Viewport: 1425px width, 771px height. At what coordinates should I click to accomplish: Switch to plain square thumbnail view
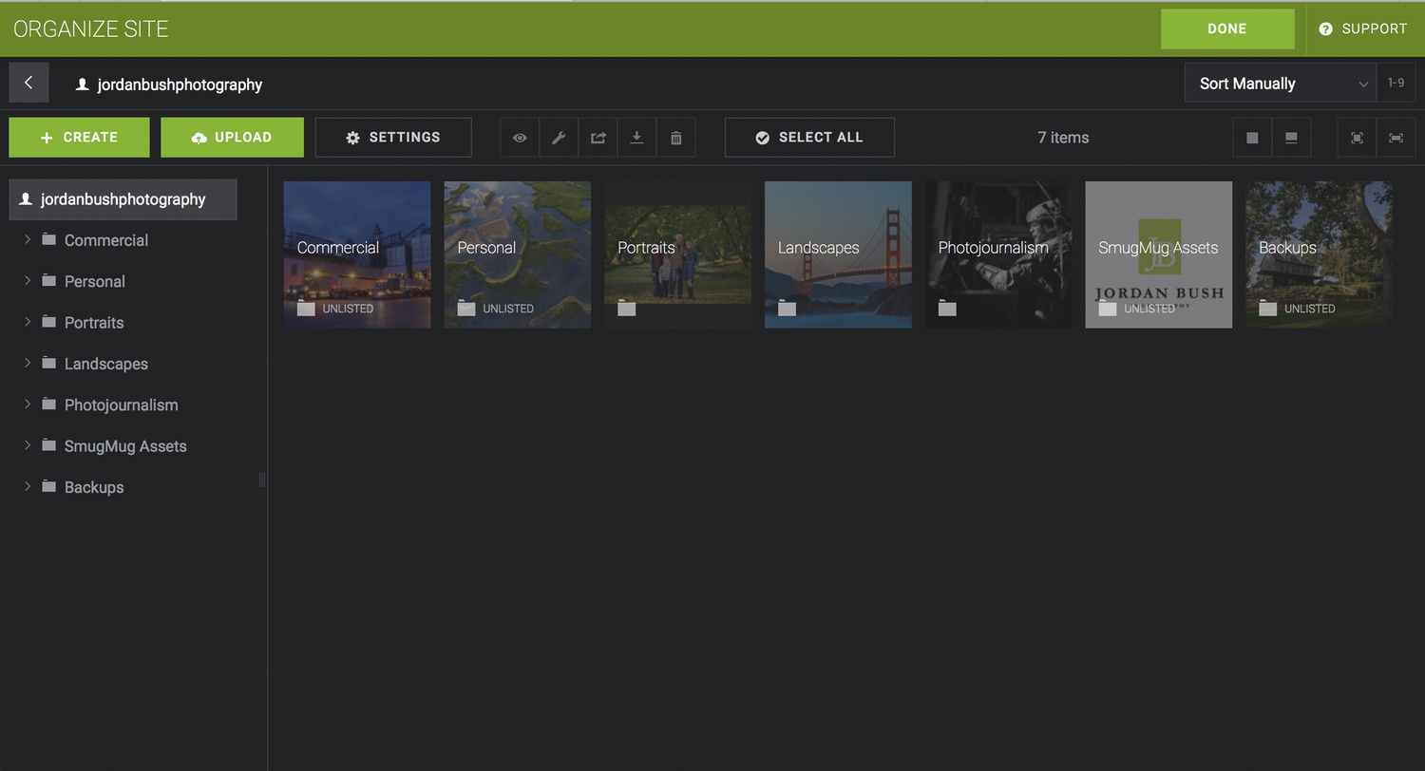pyautogui.click(x=1252, y=138)
